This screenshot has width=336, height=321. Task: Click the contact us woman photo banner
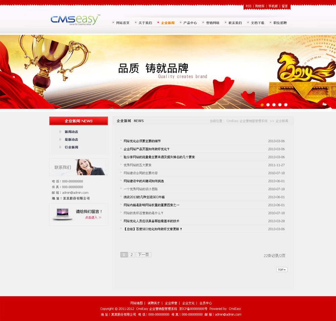[x=79, y=167]
